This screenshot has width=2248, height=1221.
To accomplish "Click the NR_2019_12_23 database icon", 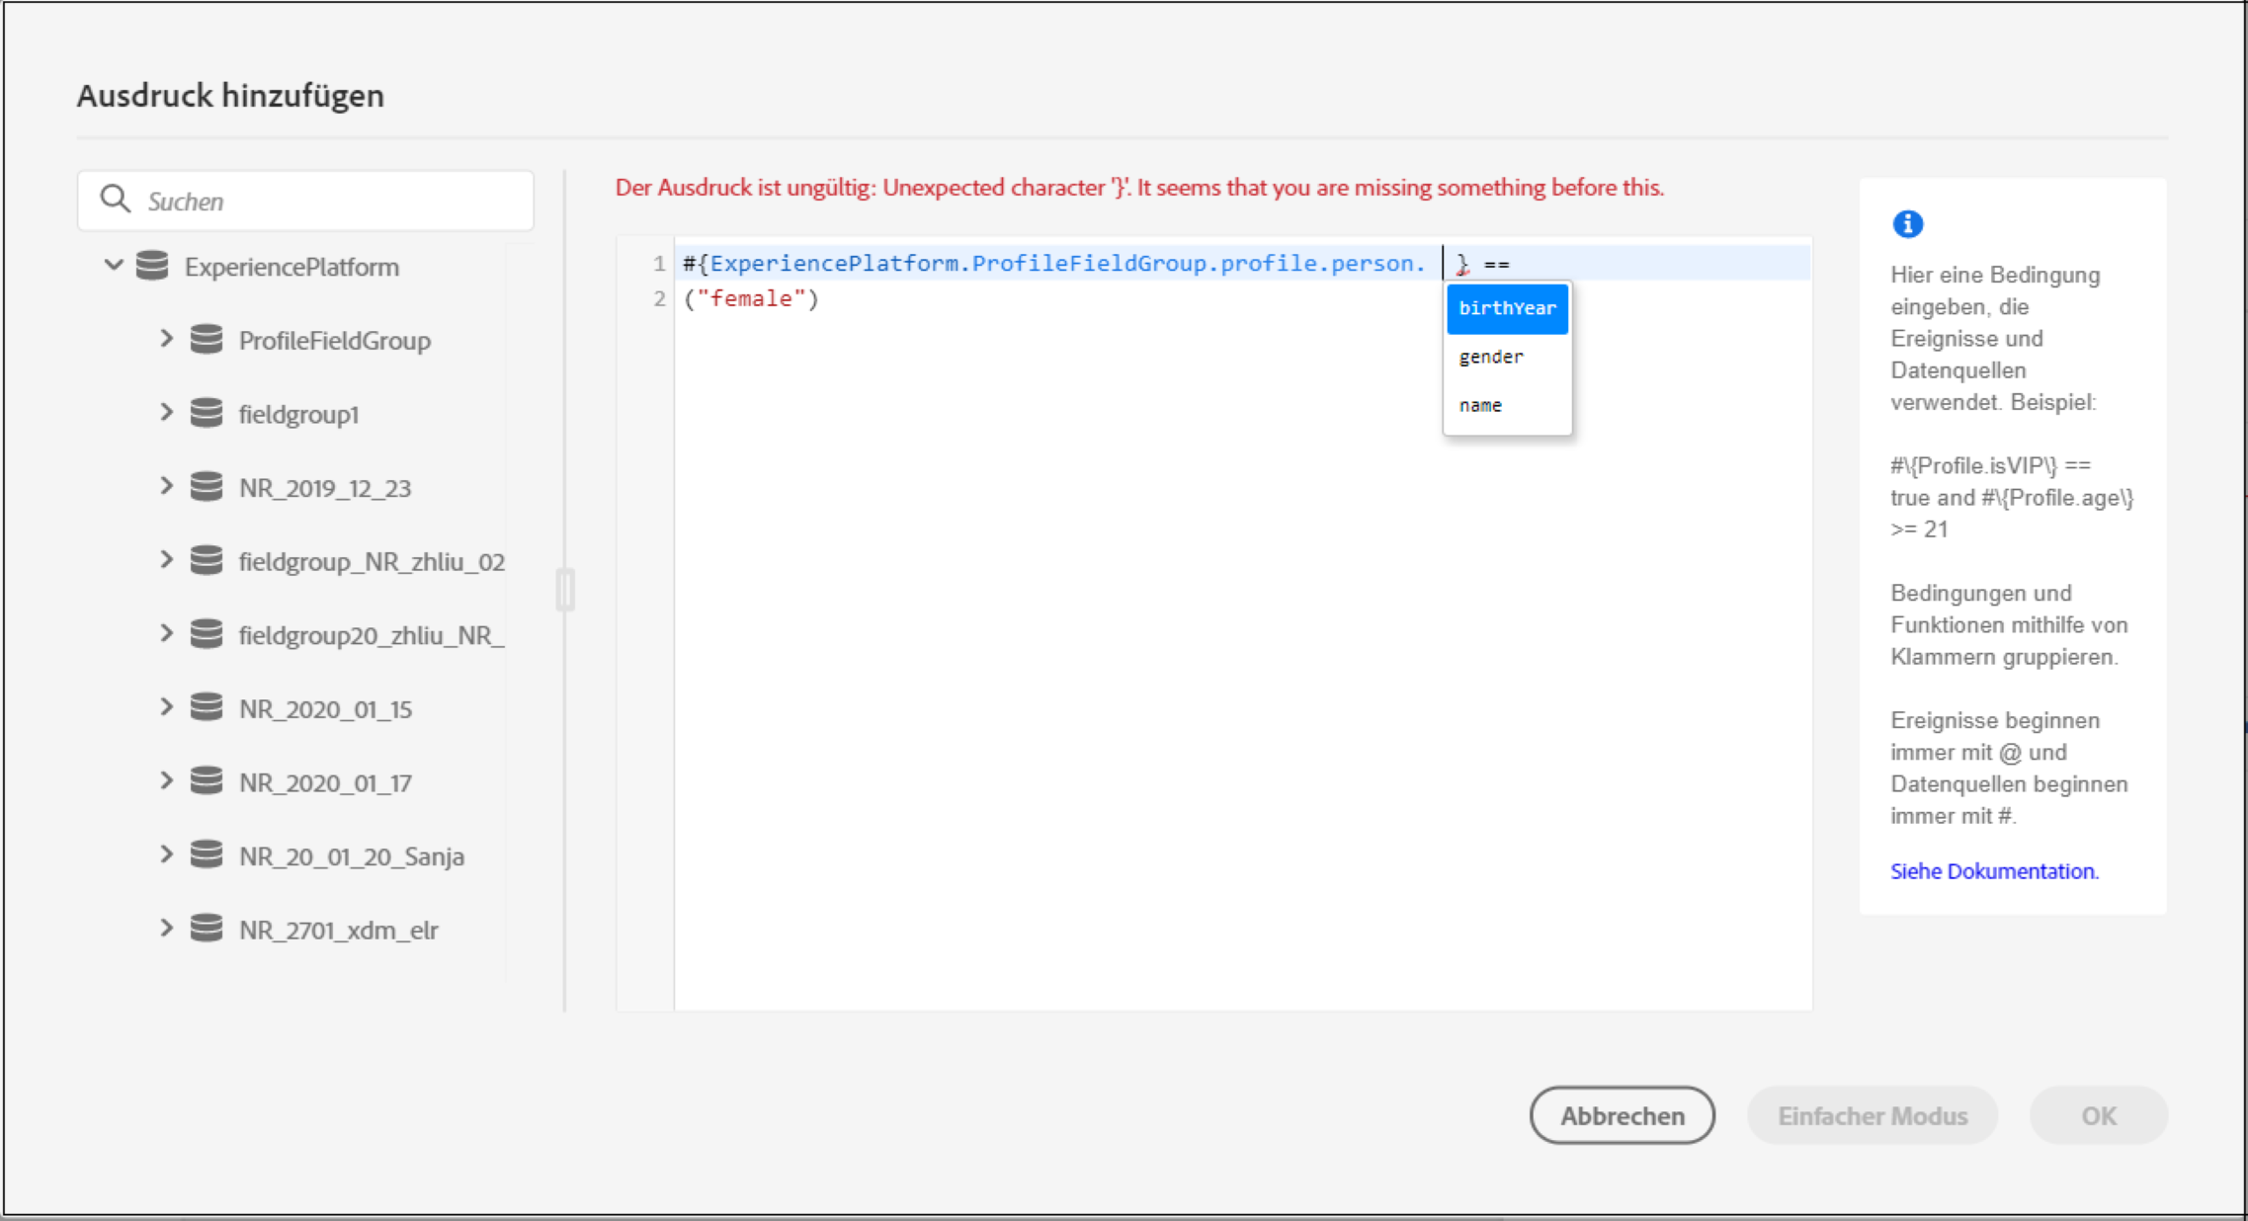I will [207, 487].
